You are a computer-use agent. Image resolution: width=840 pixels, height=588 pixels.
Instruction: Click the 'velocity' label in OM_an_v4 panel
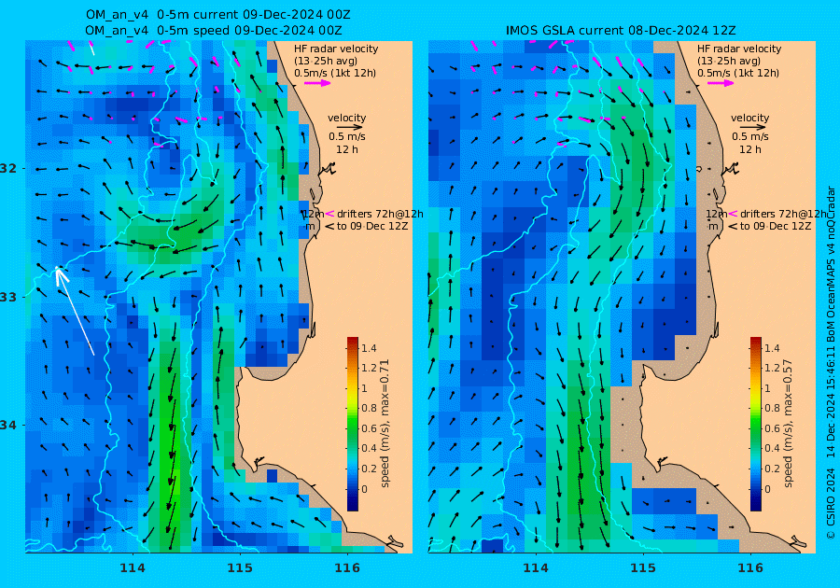click(x=346, y=118)
